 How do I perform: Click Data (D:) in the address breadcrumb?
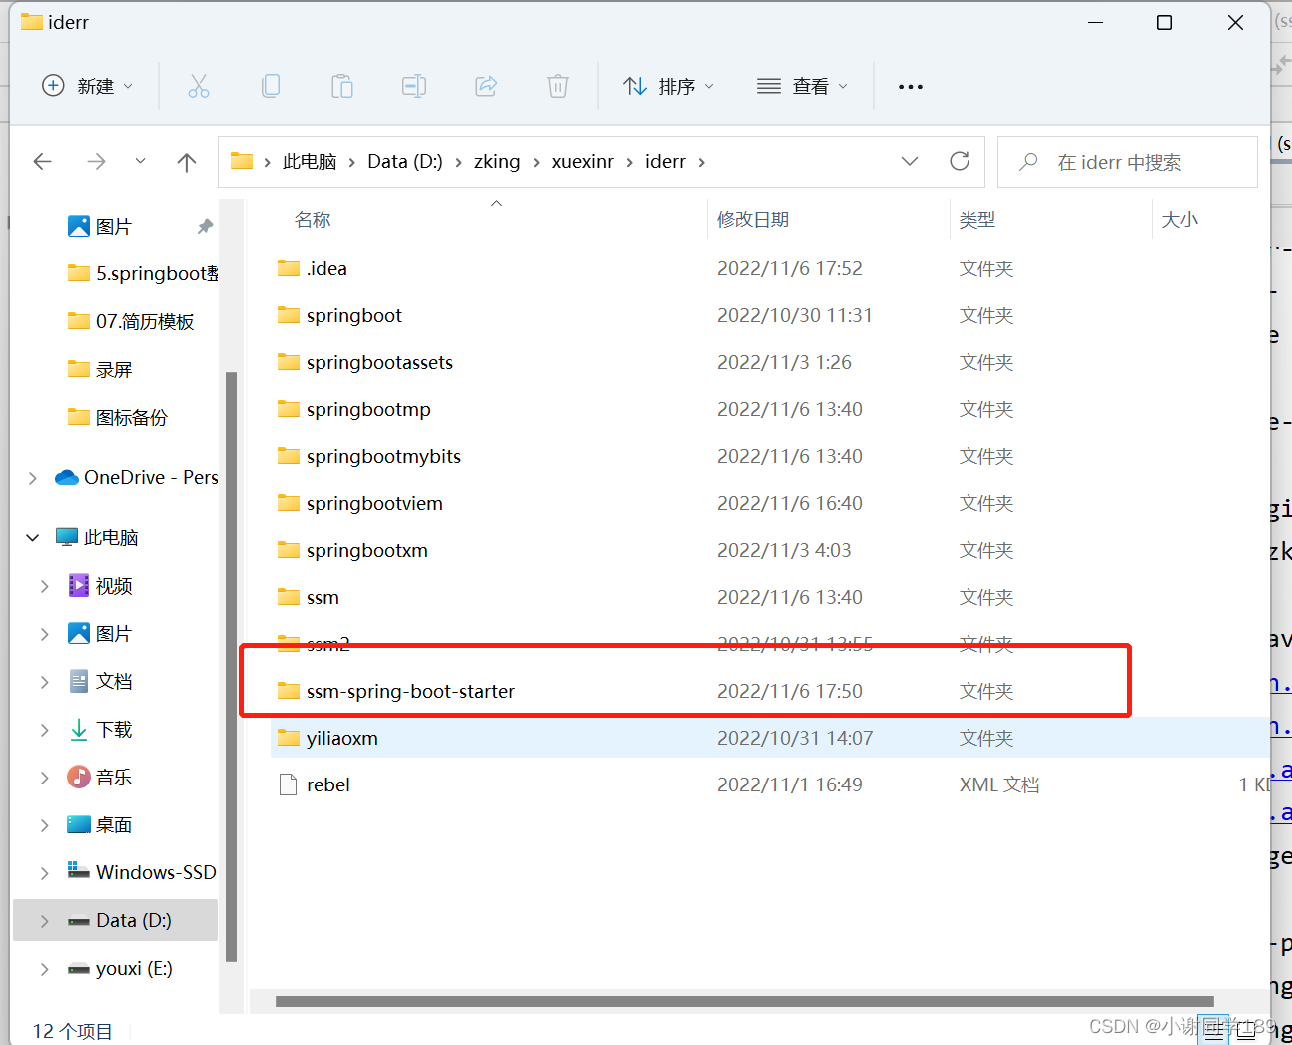tap(405, 162)
